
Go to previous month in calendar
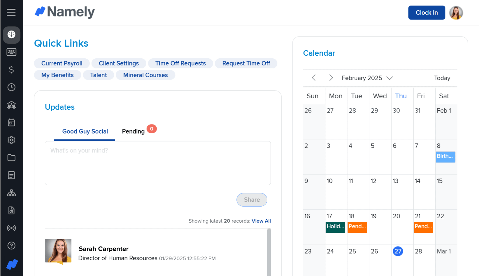tap(314, 78)
